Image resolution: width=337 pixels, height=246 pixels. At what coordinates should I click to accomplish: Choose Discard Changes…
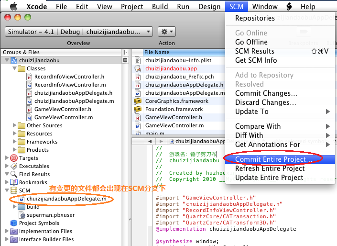tap(280, 102)
